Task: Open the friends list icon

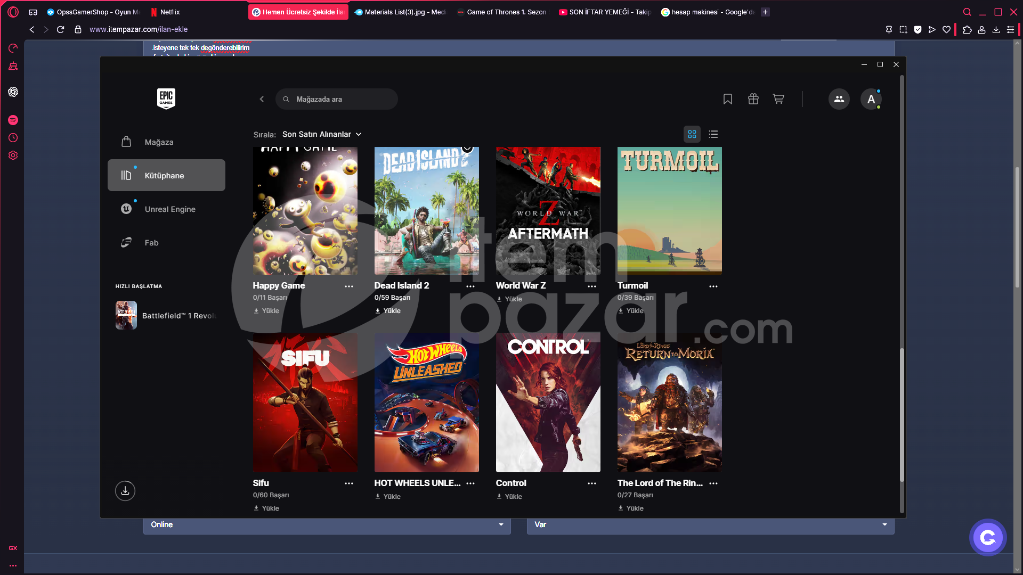Action: pos(839,99)
